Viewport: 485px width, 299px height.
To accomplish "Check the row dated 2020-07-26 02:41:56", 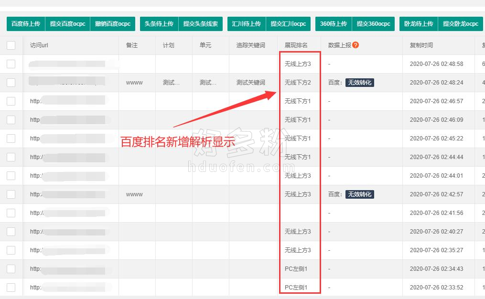I will [x=11, y=213].
